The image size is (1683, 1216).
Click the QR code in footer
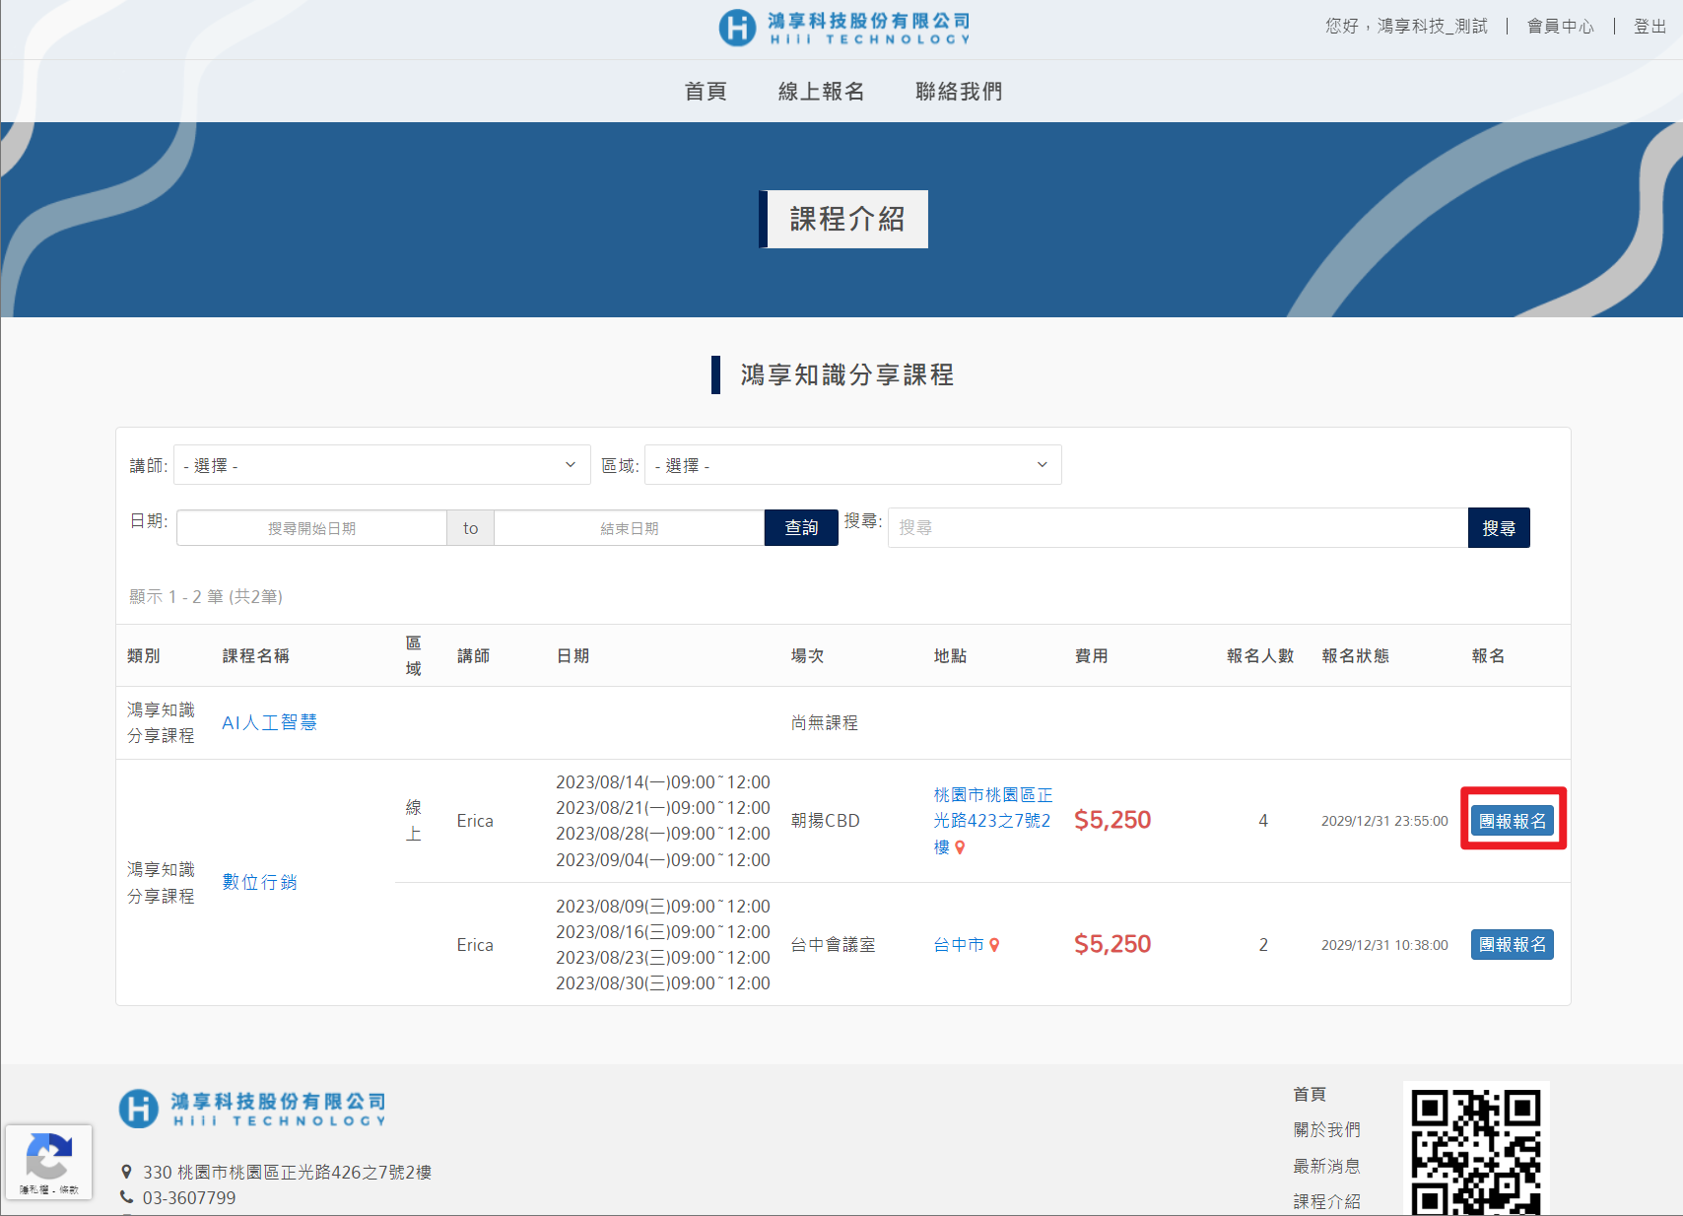(x=1475, y=1149)
